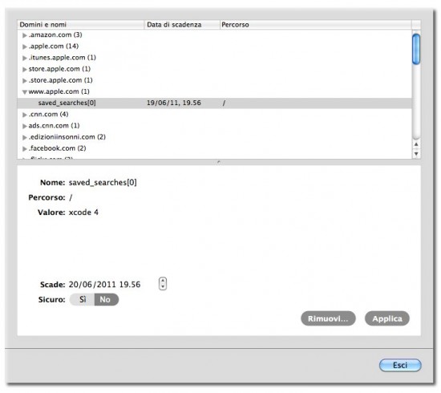This screenshot has height=393, width=441.
Task: Click the Scade date stepper arrows
Action: click(163, 284)
